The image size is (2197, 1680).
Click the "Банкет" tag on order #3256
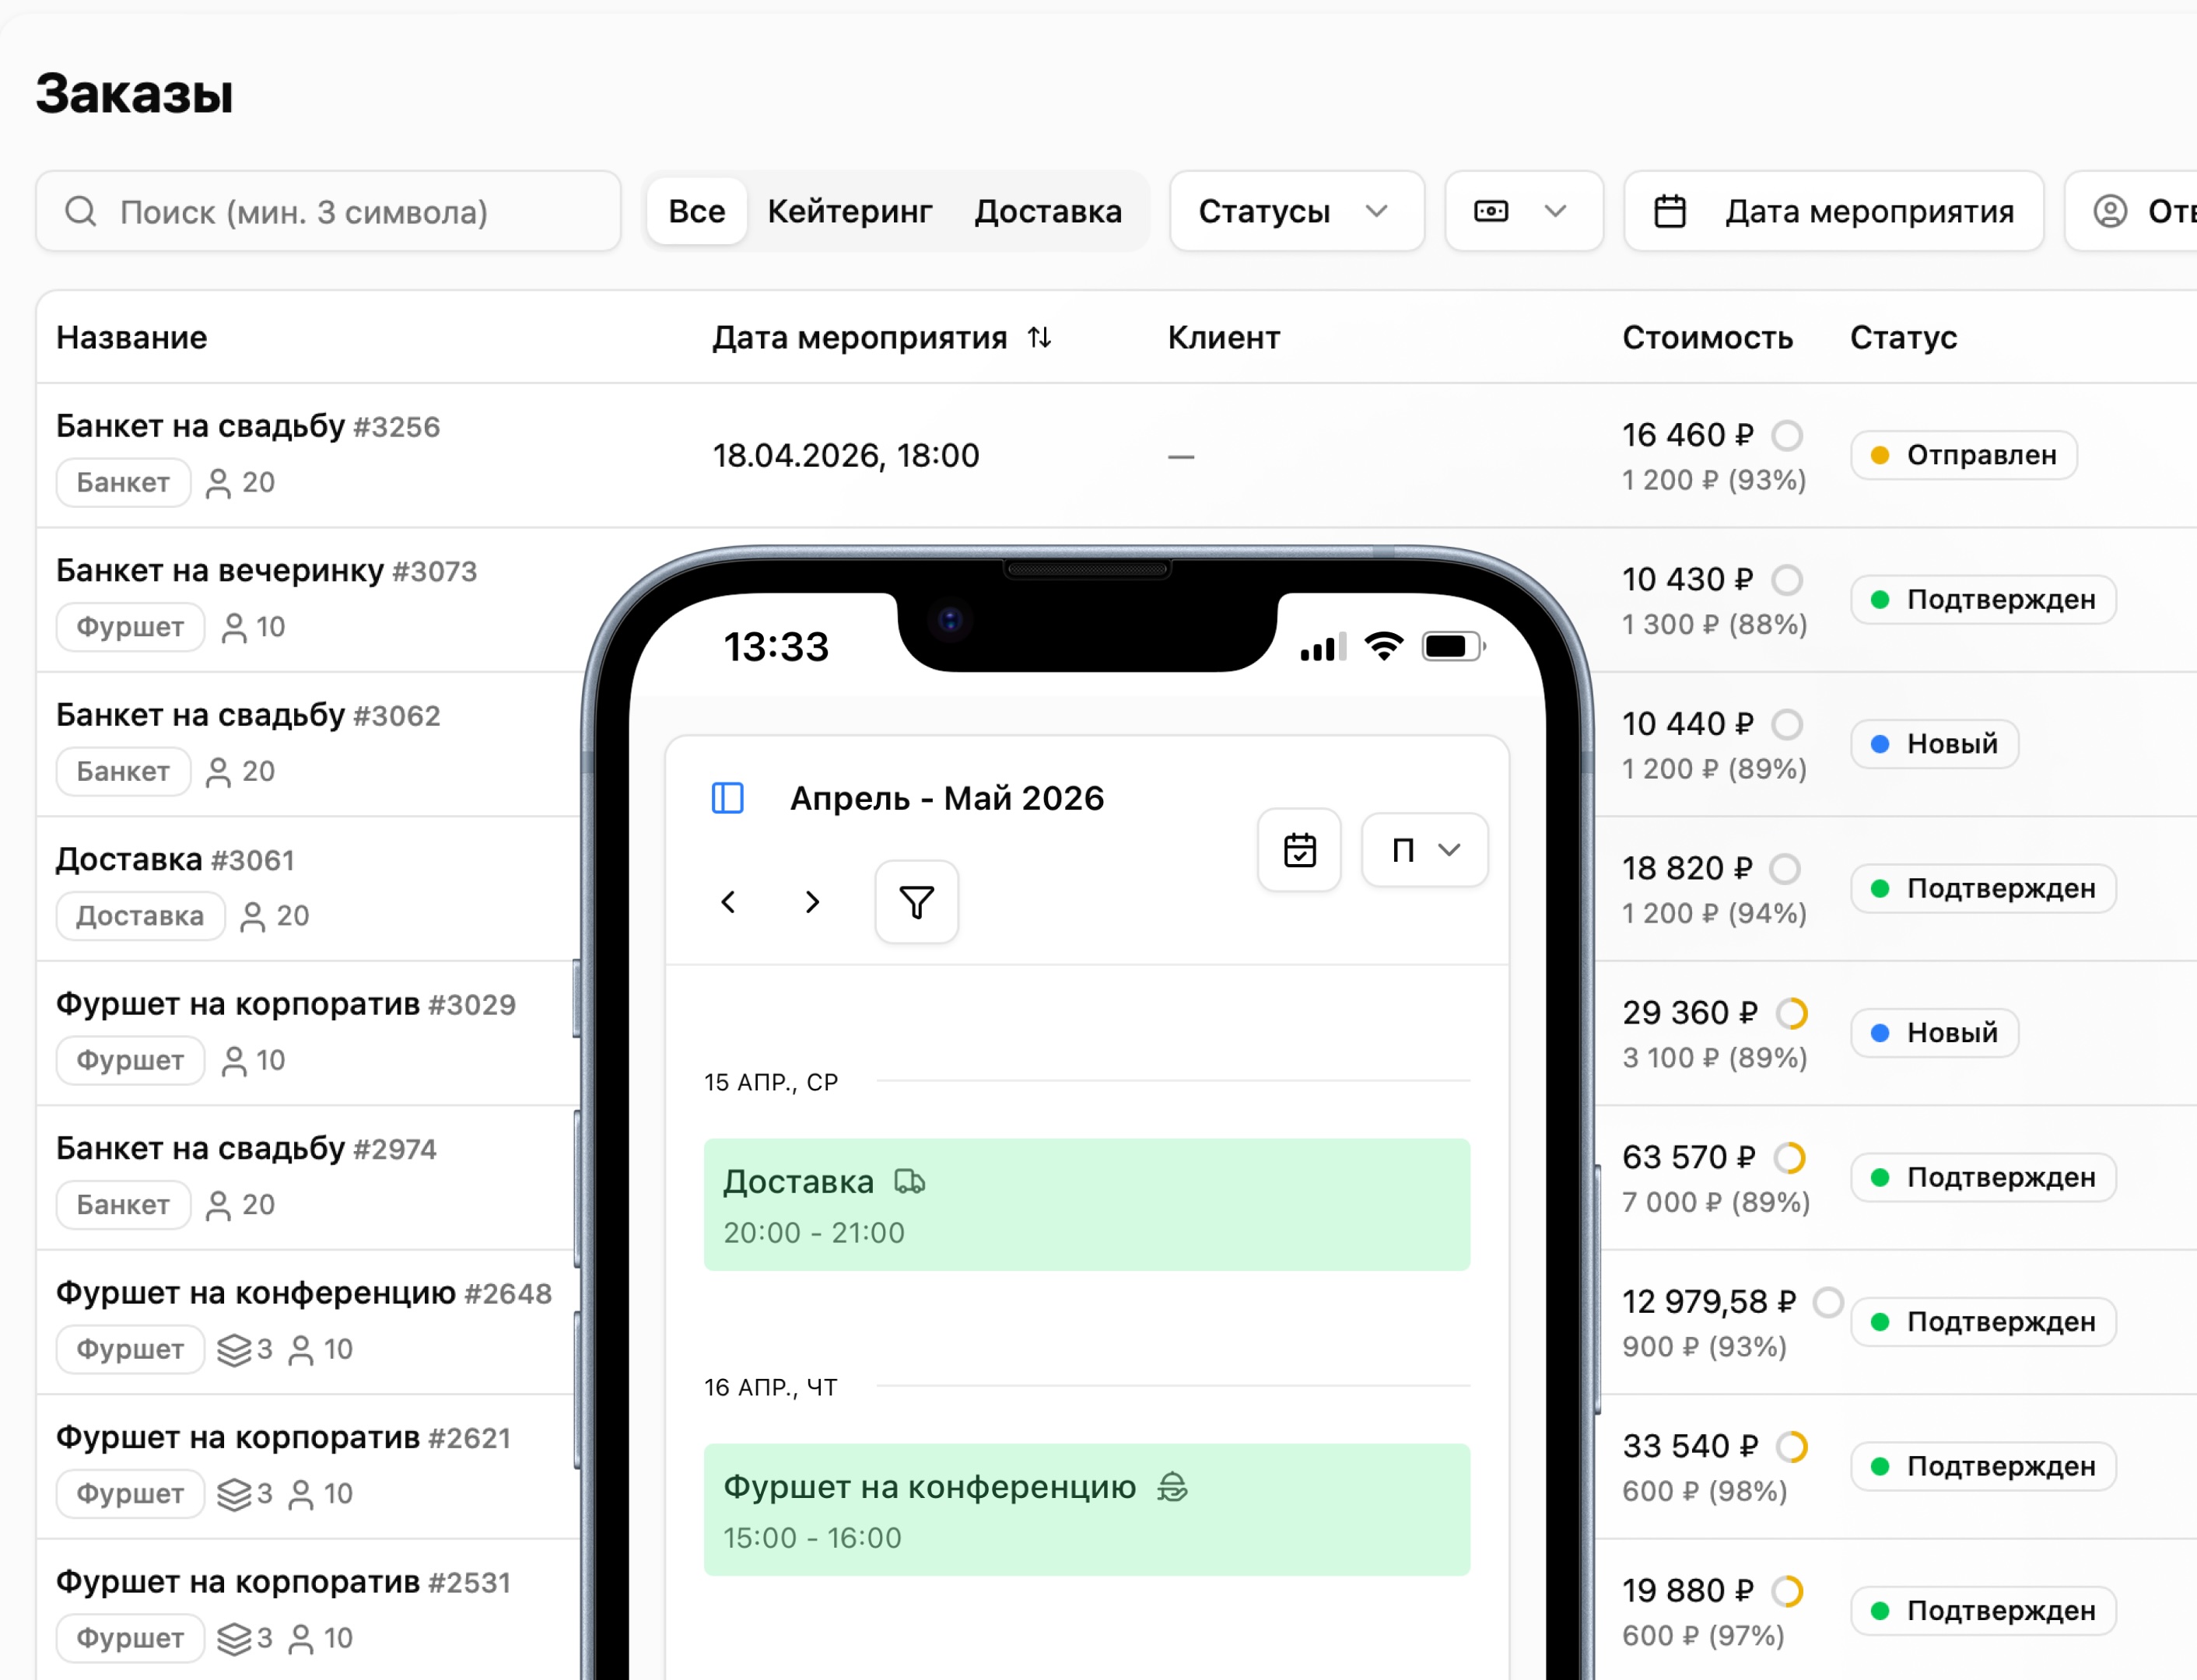[x=123, y=482]
